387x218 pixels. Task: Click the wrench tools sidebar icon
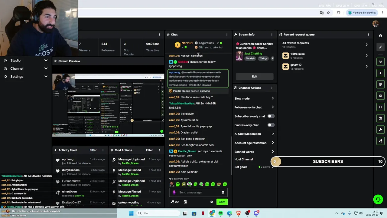pyautogui.click(x=380, y=130)
